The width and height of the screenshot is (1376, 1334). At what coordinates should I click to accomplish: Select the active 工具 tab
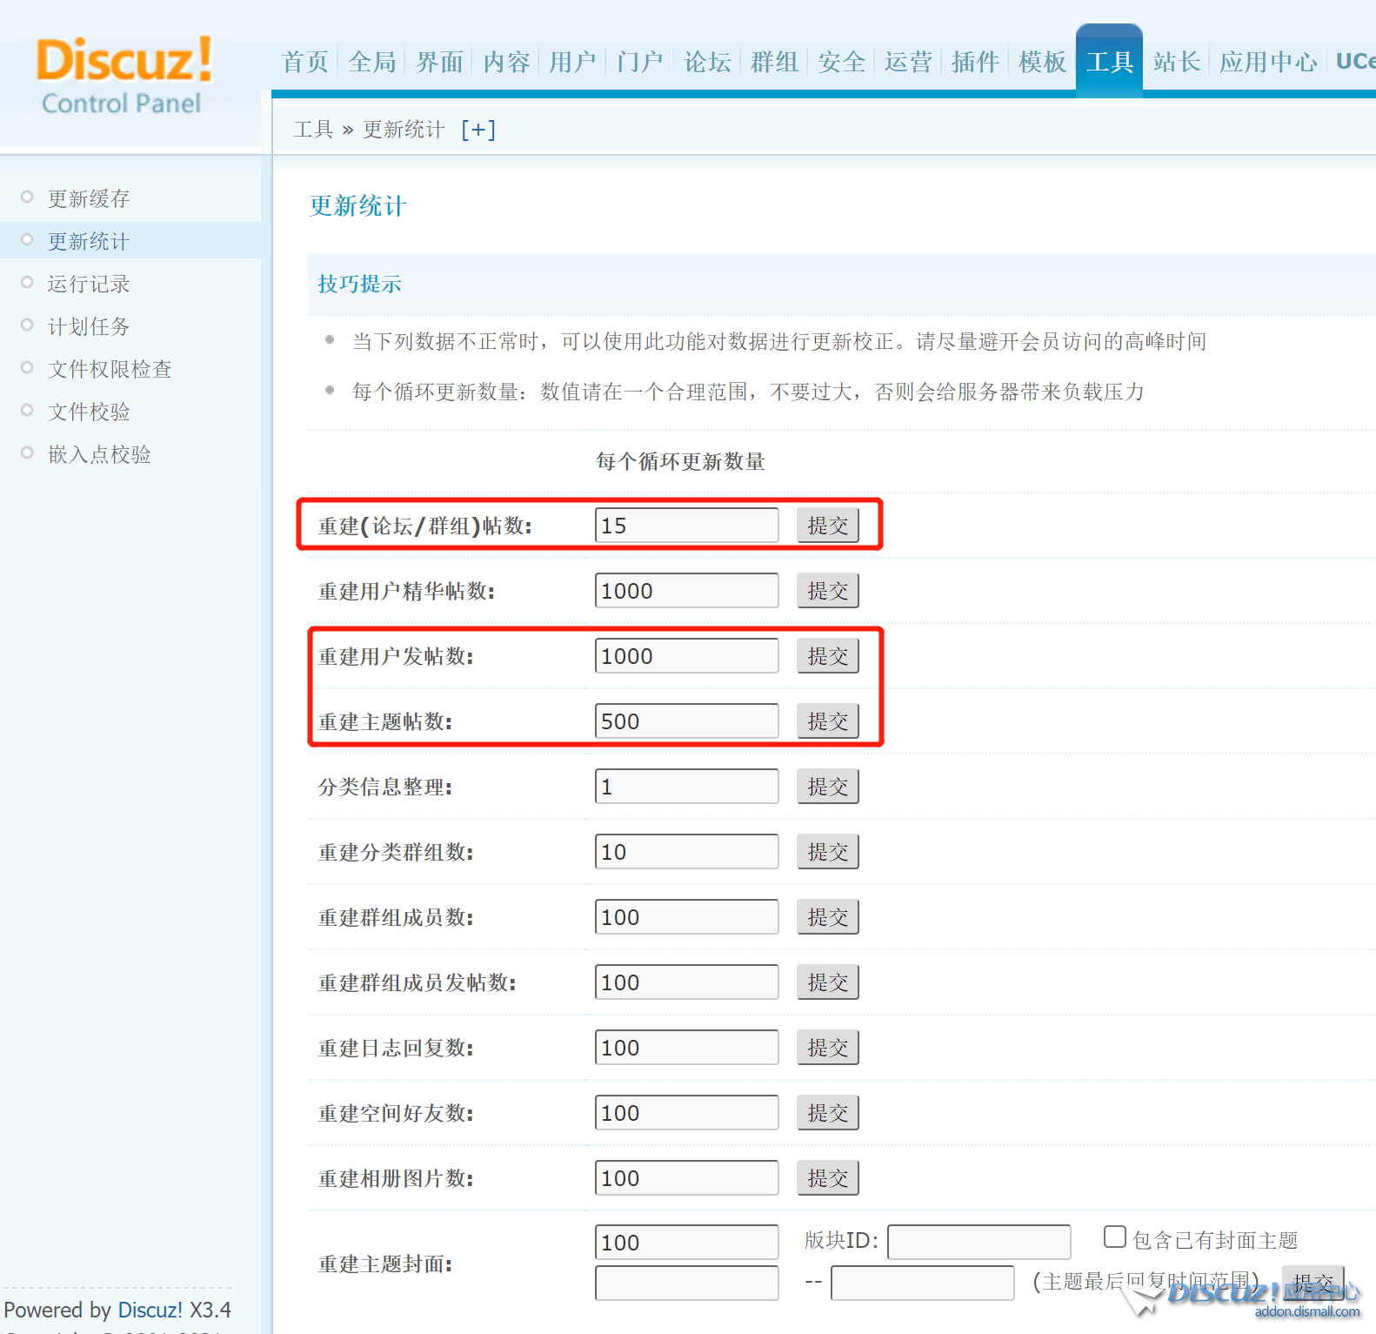[1109, 61]
